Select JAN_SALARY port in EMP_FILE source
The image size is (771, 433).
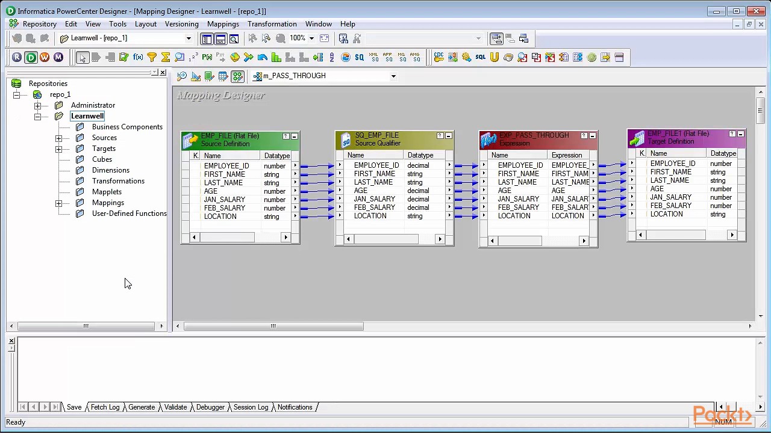tap(225, 200)
